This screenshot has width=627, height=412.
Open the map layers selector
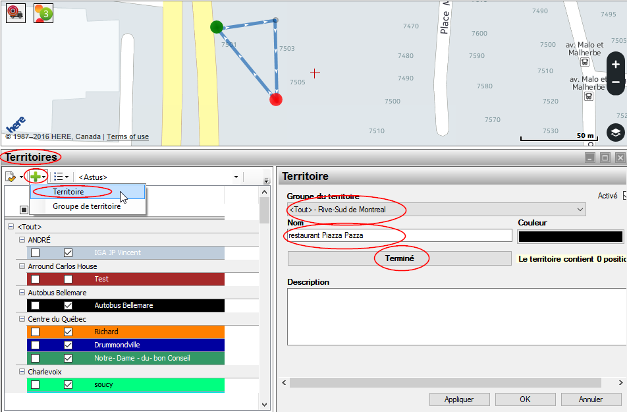[x=615, y=132]
